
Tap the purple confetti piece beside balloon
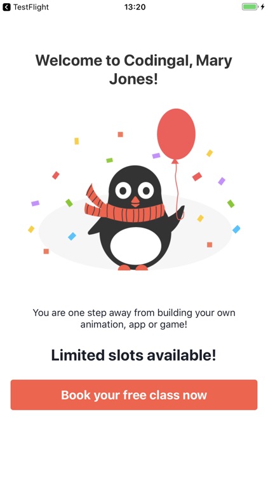(x=156, y=156)
